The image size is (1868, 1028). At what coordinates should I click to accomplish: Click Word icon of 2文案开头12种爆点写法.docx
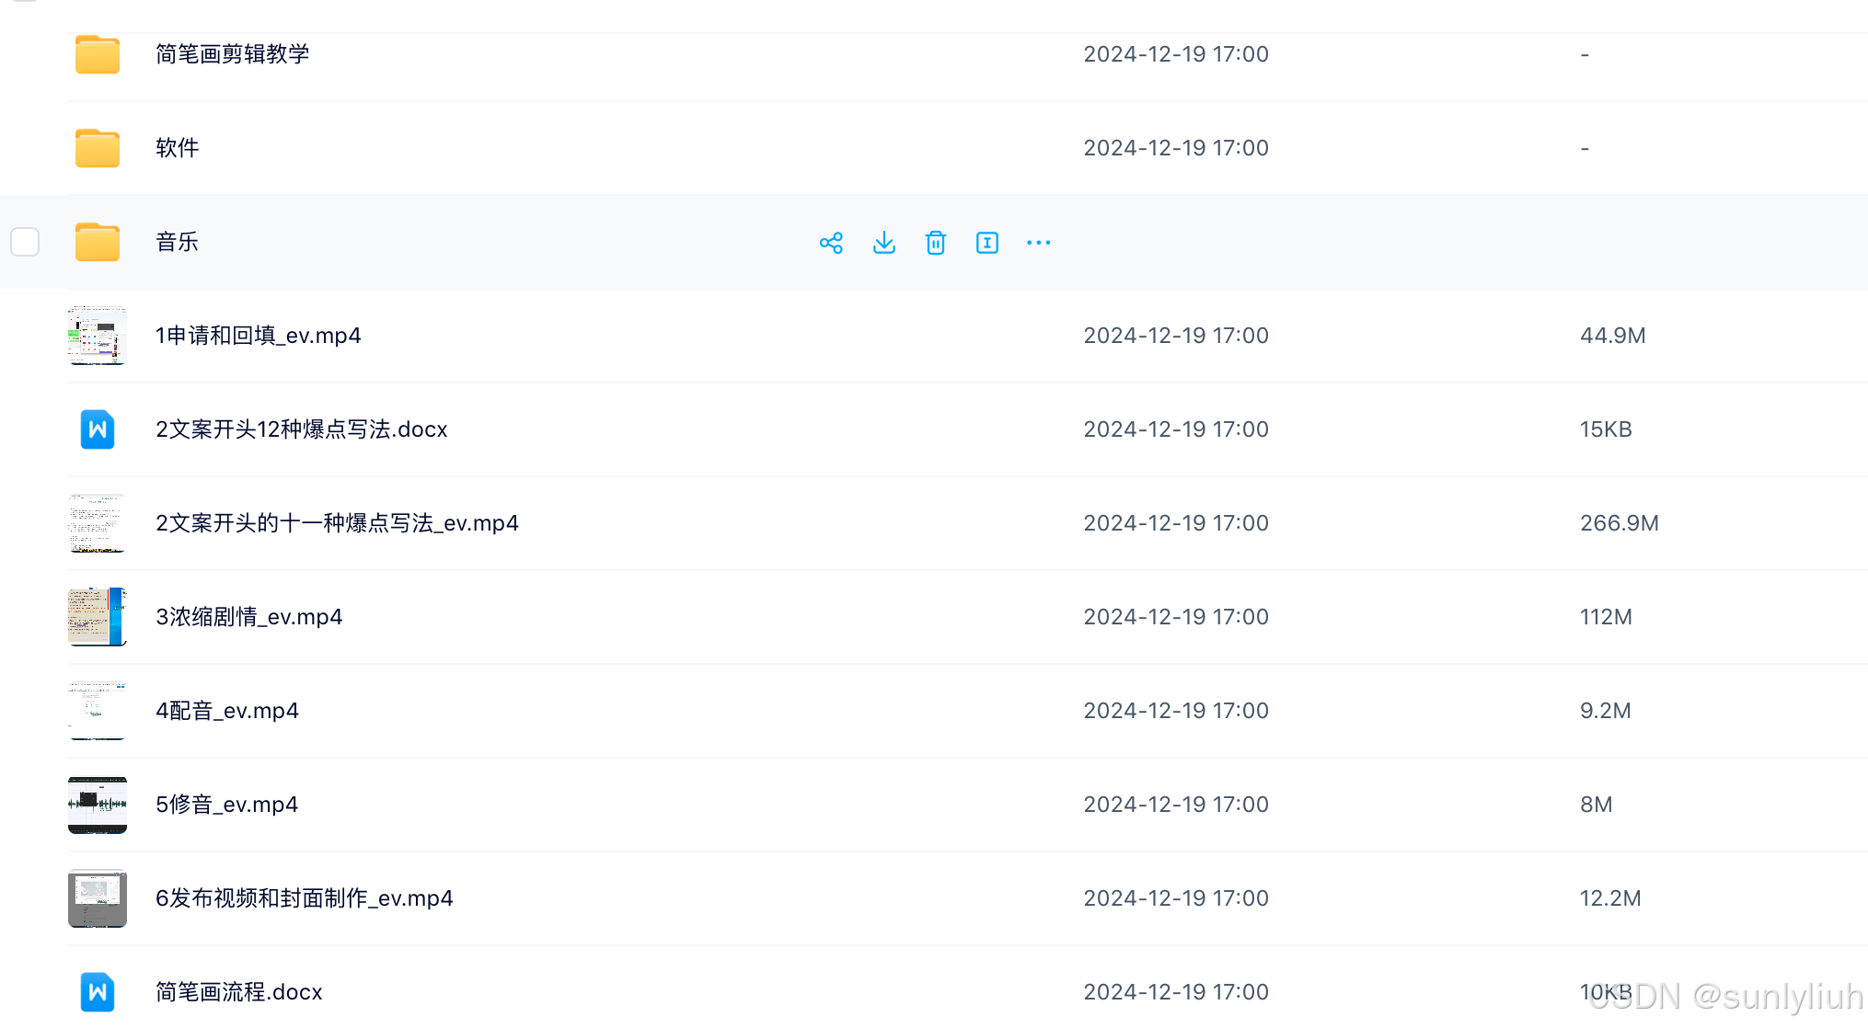(98, 429)
